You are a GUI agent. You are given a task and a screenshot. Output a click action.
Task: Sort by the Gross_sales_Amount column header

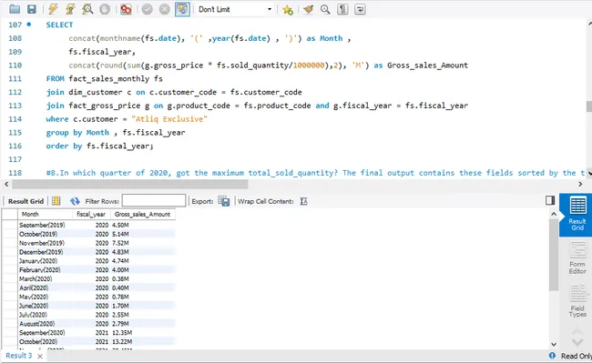click(x=142, y=214)
